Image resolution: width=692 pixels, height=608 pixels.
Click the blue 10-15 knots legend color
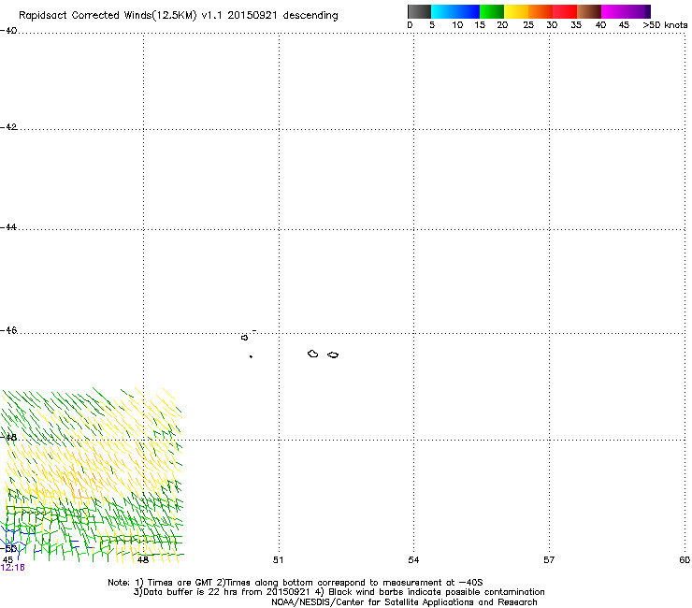point(468,11)
